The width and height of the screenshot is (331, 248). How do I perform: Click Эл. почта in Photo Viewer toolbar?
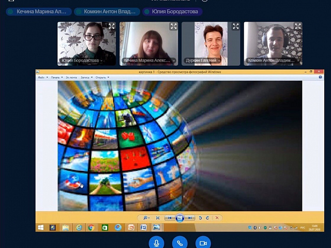(71, 78)
